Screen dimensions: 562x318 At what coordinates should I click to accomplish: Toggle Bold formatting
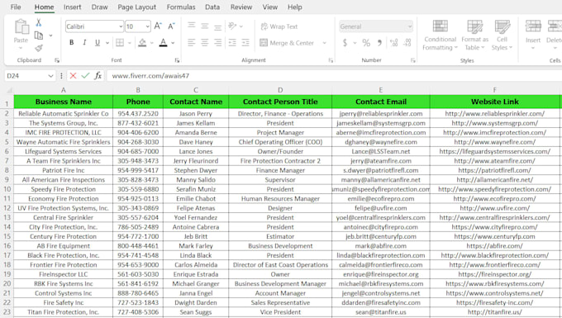72,43
